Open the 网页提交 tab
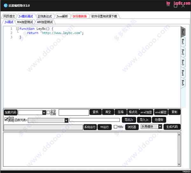 point(9,16)
